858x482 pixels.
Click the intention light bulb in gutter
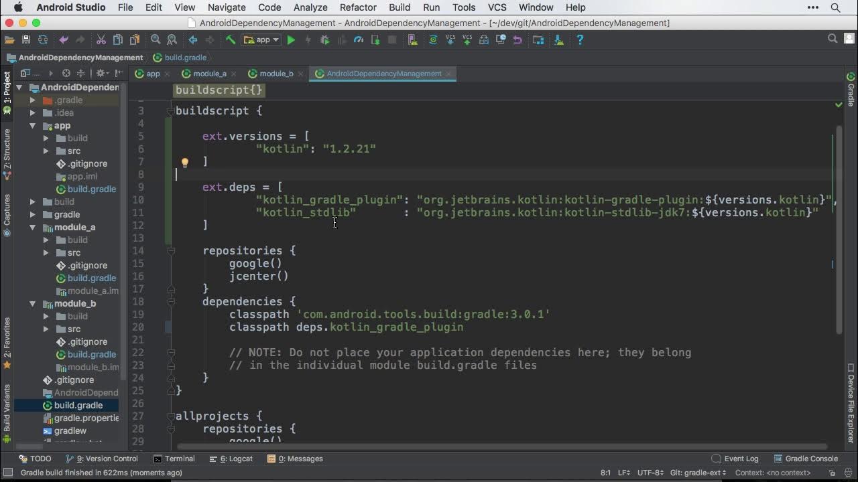pyautogui.click(x=185, y=162)
